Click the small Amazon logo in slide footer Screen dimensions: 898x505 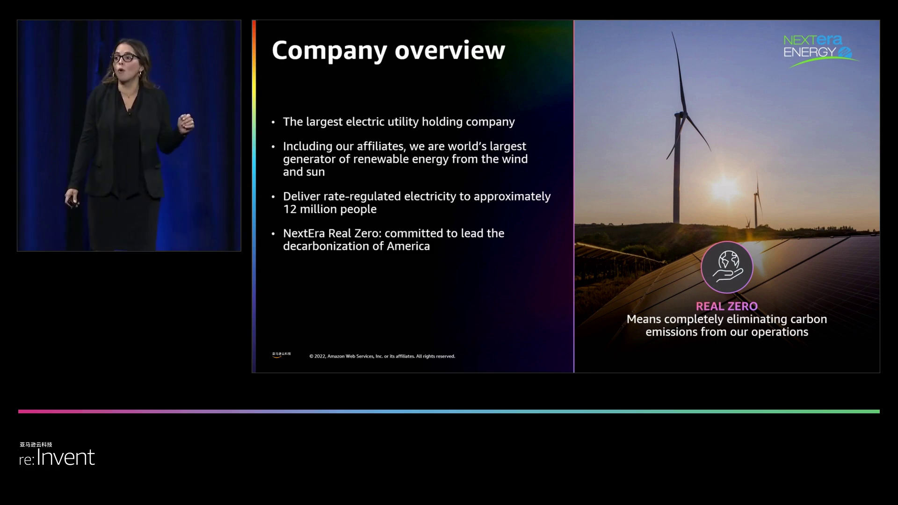[281, 355]
